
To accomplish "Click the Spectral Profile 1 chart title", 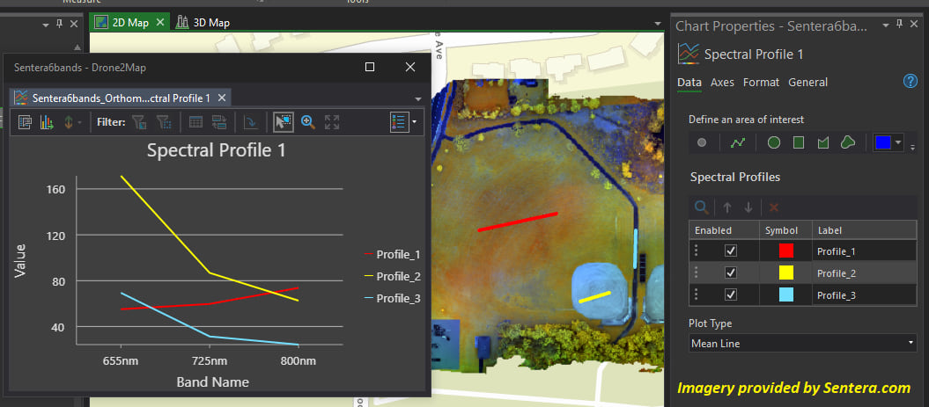I will pyautogui.click(x=217, y=150).
